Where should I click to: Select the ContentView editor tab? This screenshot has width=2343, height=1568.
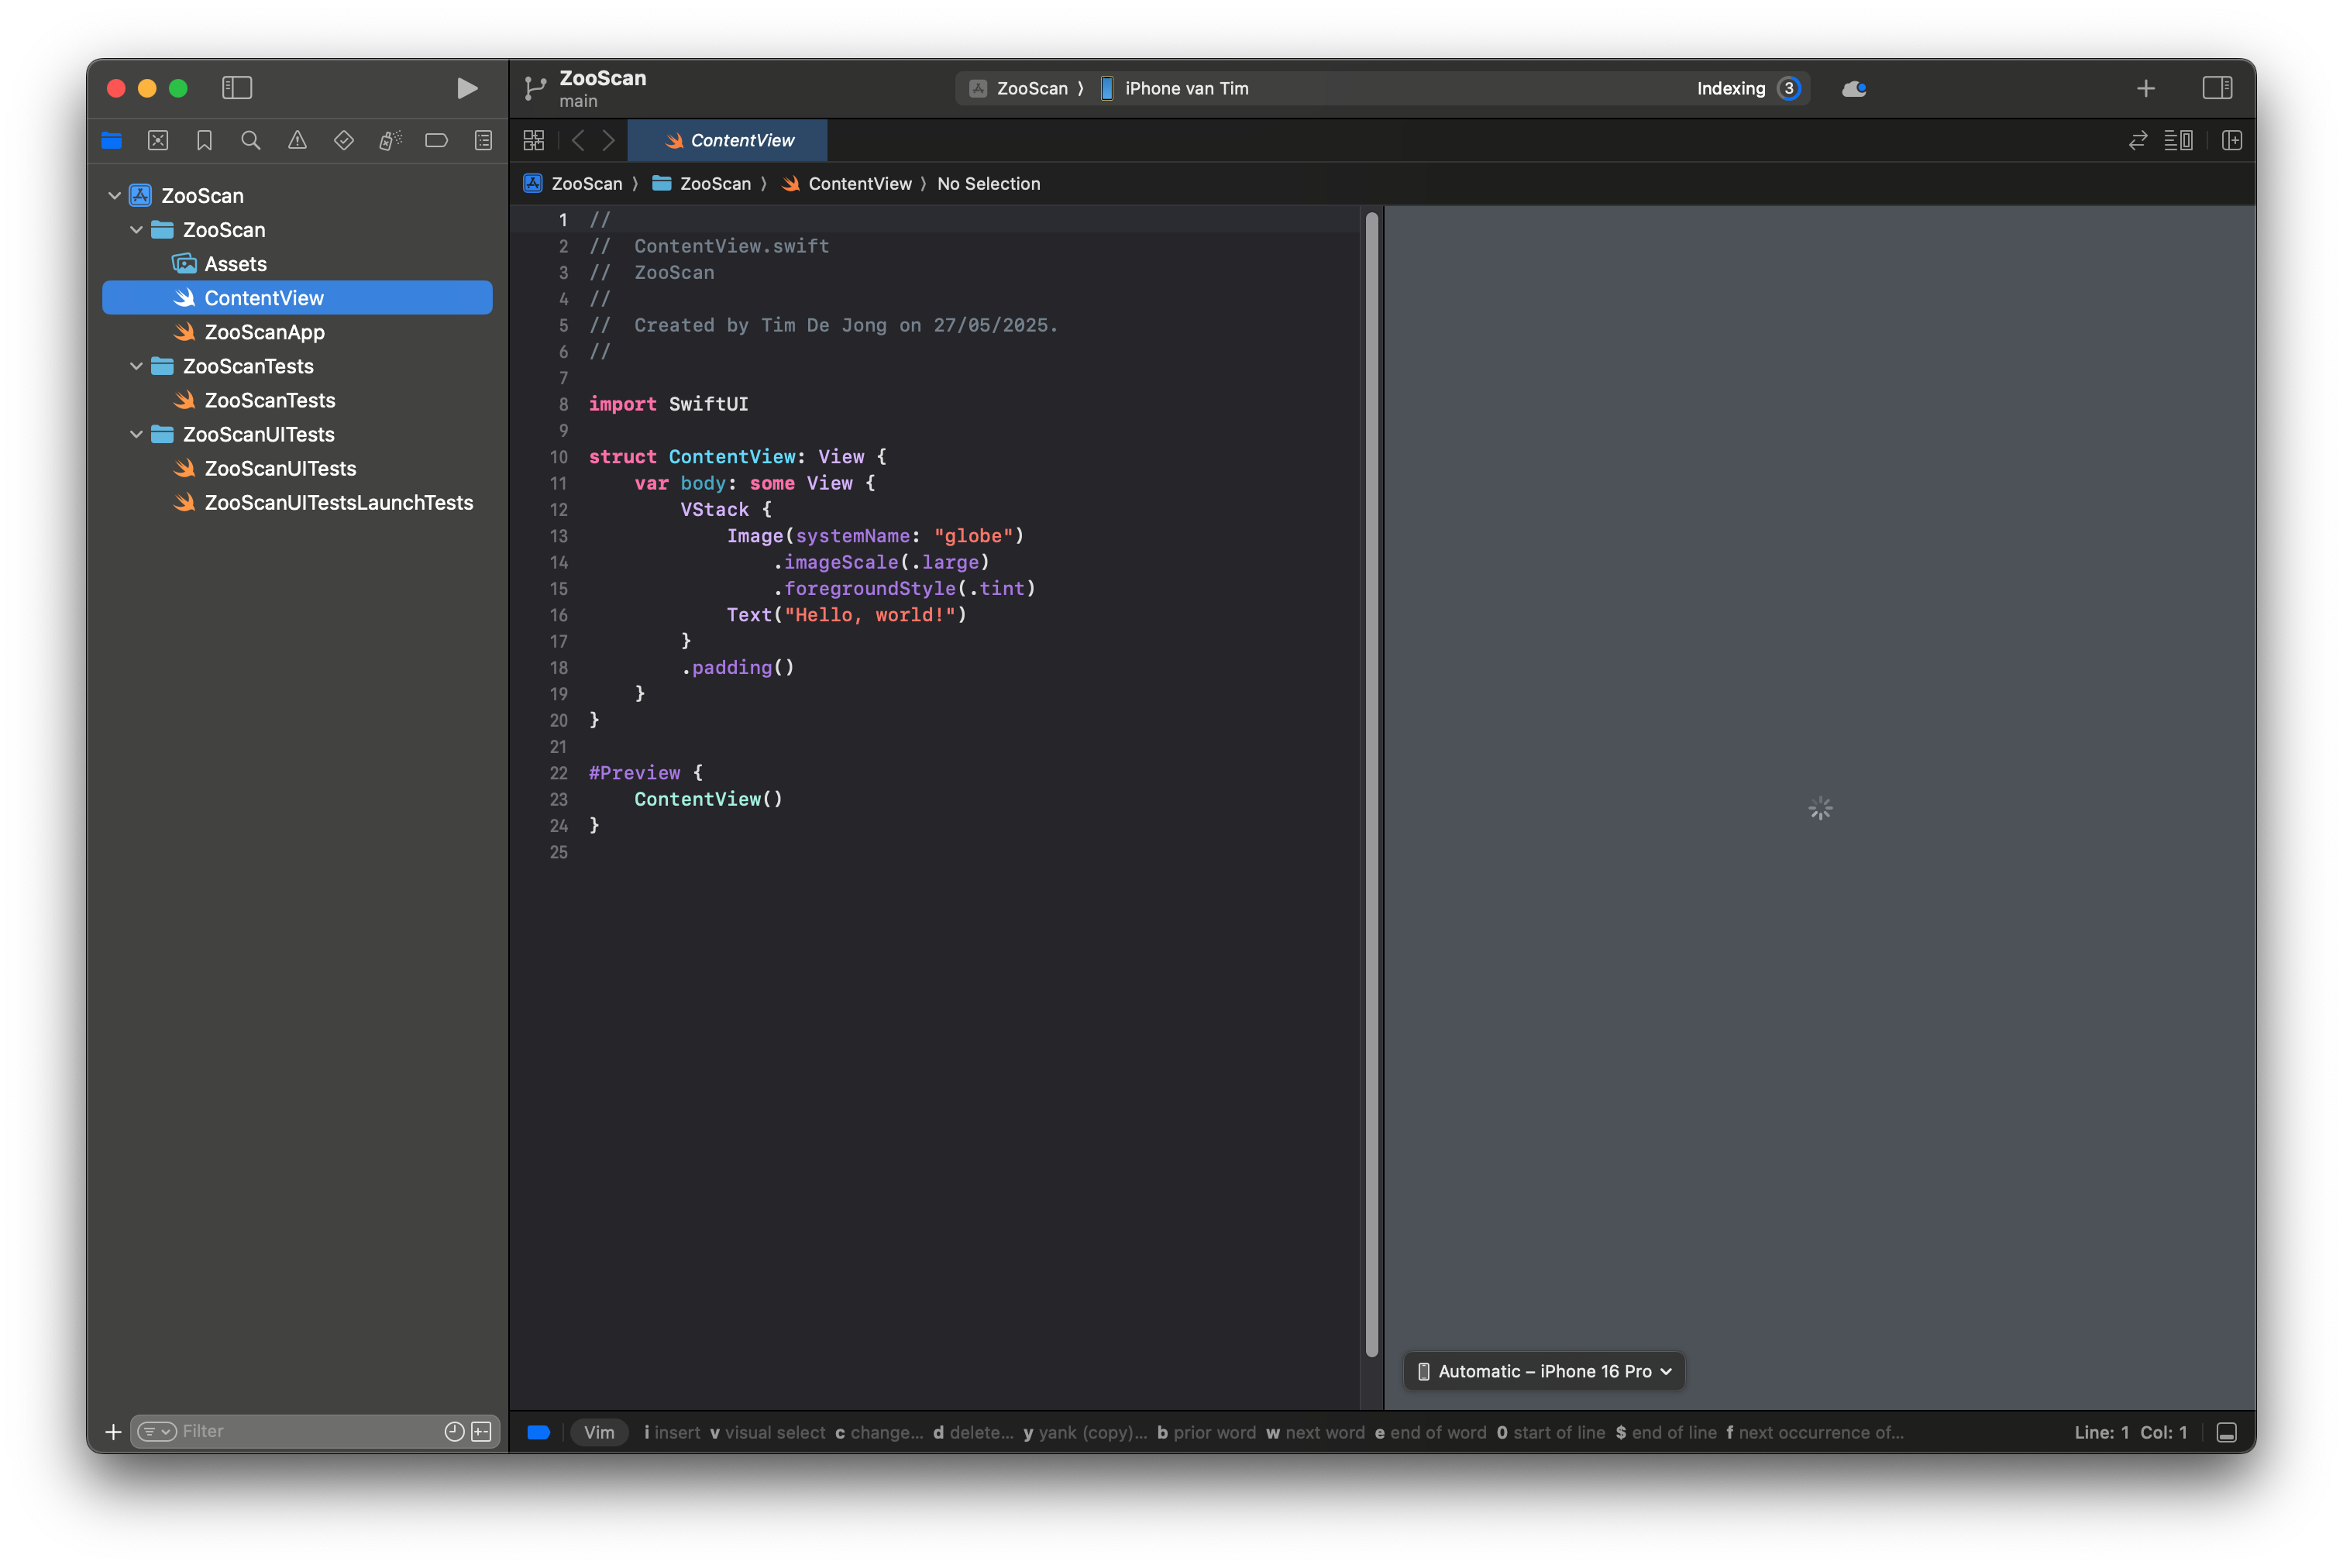[x=727, y=141]
